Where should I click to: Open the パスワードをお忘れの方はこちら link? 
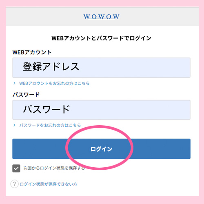tap(50, 125)
